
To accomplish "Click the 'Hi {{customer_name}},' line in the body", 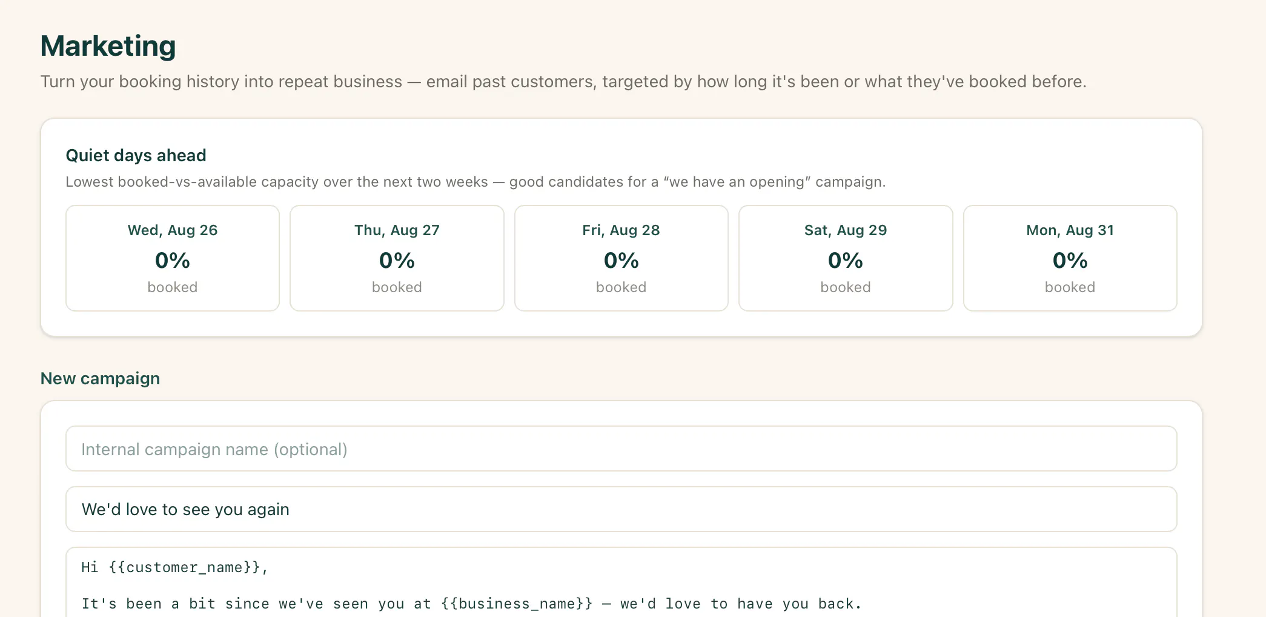I will [x=175, y=567].
